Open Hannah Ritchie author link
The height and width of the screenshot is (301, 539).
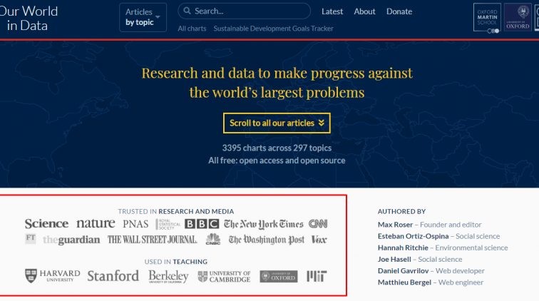(403, 248)
